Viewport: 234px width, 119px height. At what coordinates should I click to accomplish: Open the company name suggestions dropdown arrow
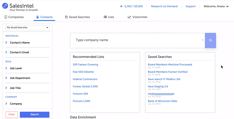pos(203,40)
